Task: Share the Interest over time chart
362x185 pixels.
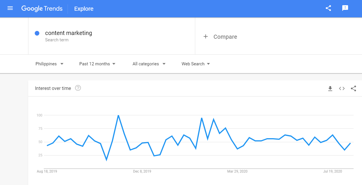Action: tap(353, 88)
